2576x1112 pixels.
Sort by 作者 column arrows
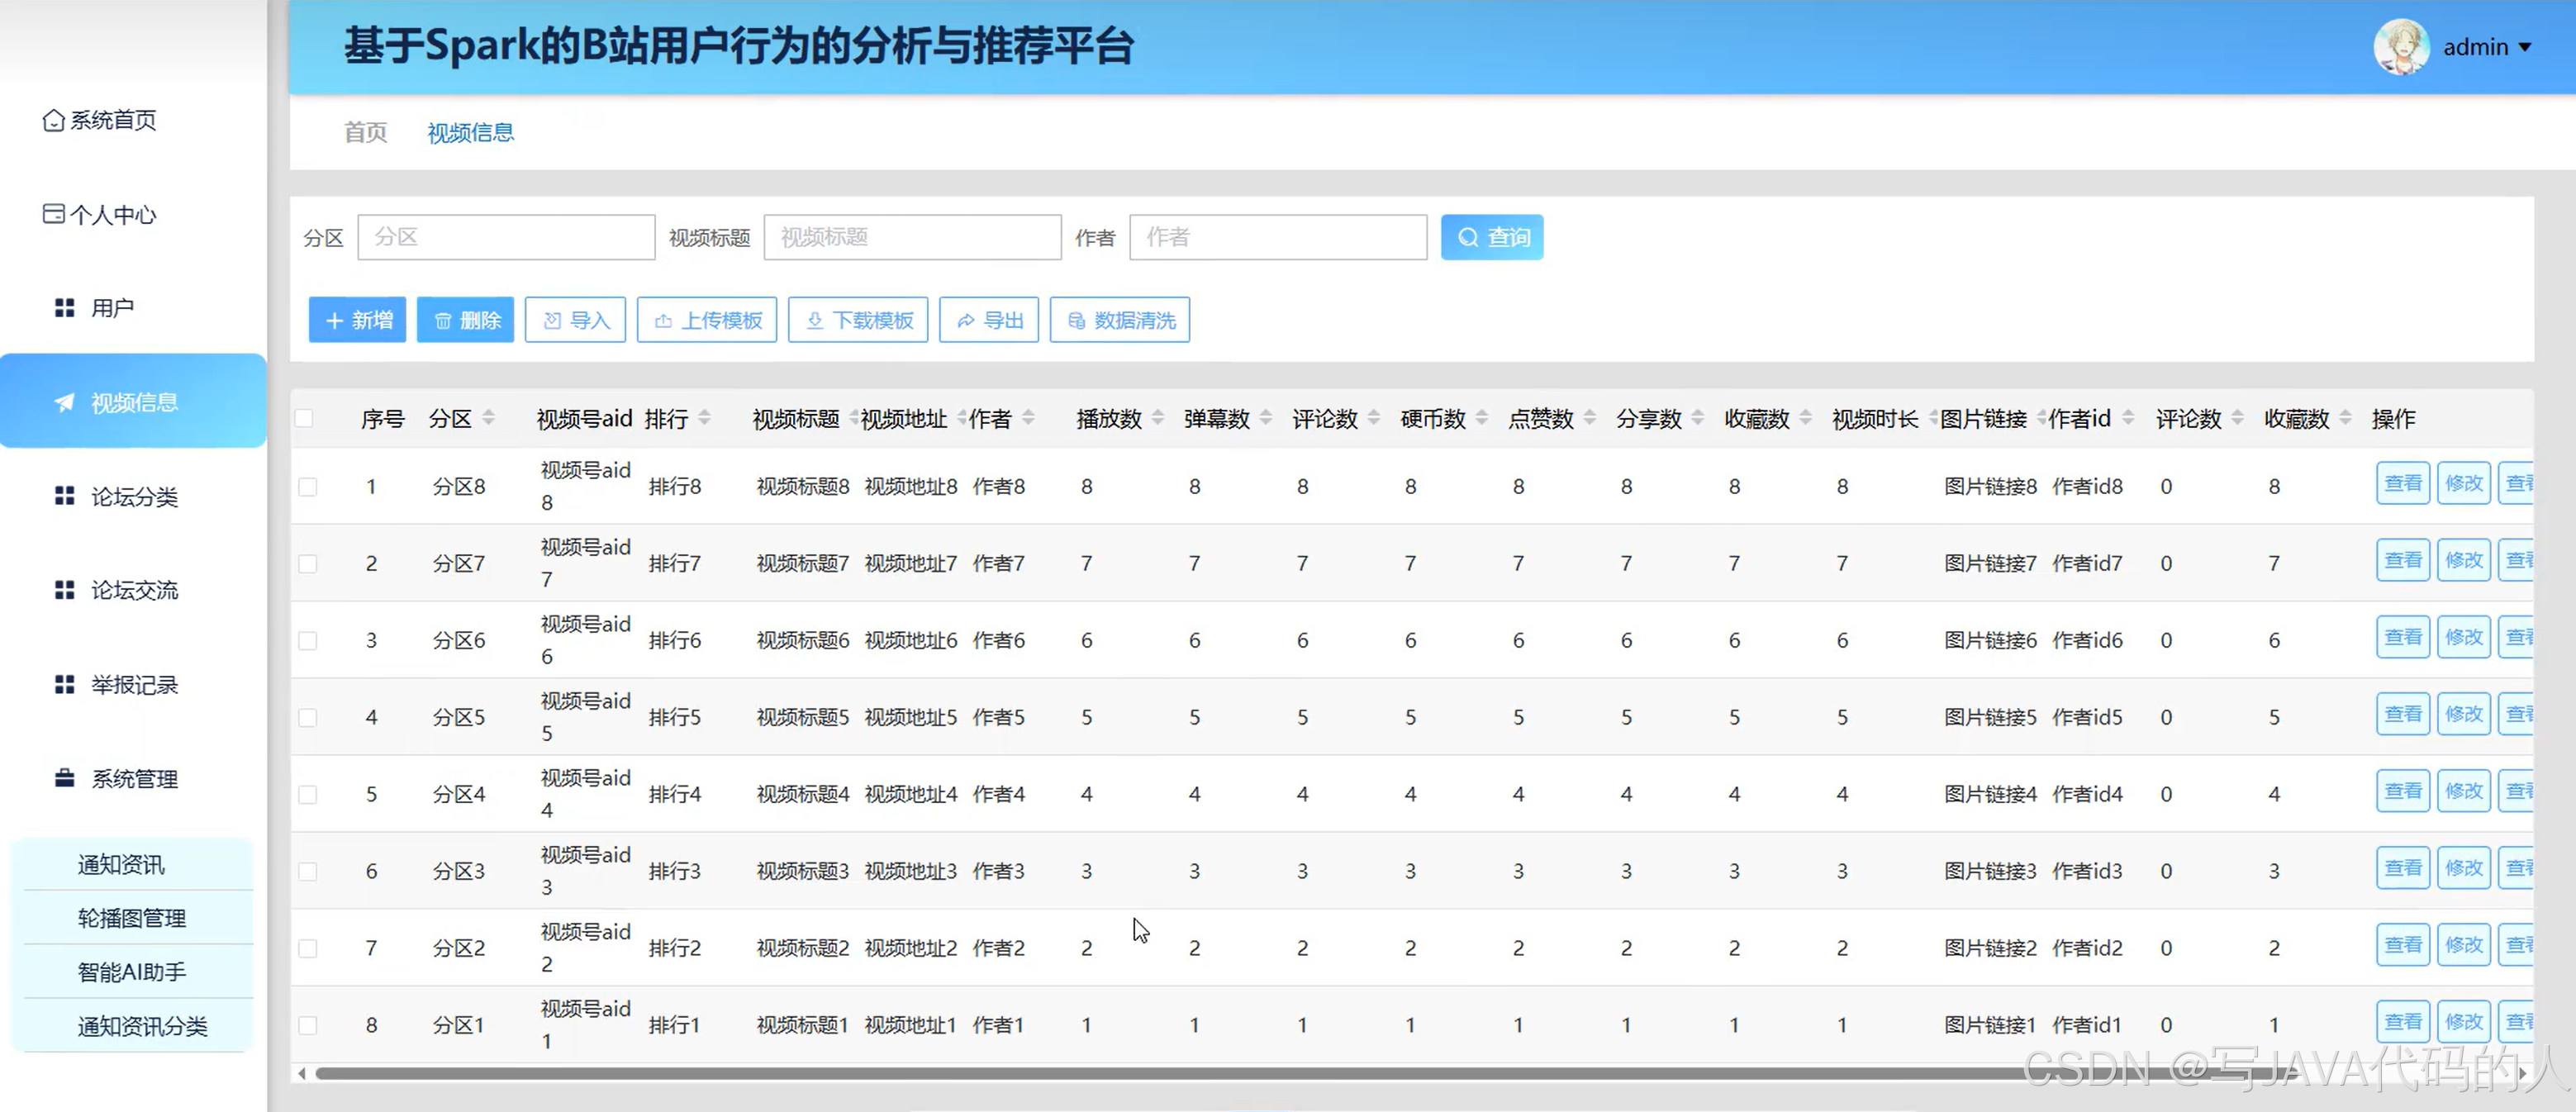pos(1028,418)
